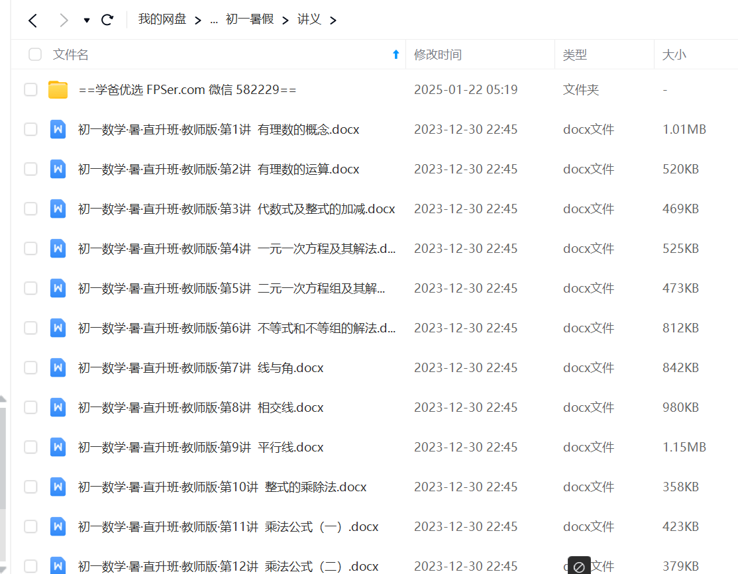Viewport: 738px width, 574px height.
Task: Check the 第5讲 二元一次方程组 checkbox
Action: coord(30,289)
